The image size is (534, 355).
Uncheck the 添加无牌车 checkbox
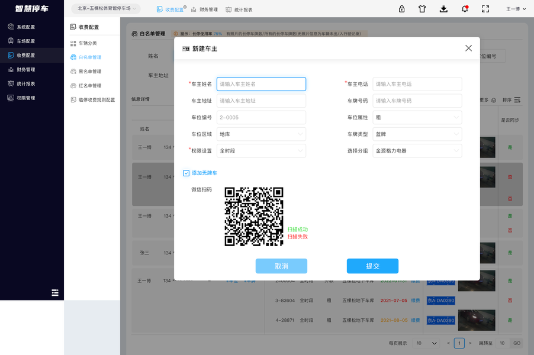pos(186,173)
